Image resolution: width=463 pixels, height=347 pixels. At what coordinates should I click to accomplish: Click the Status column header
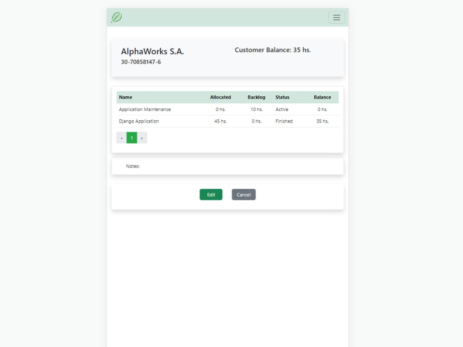coord(282,97)
